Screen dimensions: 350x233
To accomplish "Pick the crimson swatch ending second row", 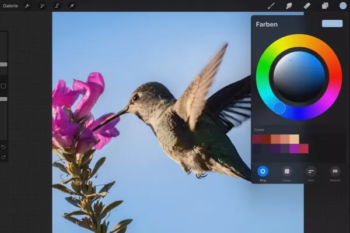I will pos(304,149).
